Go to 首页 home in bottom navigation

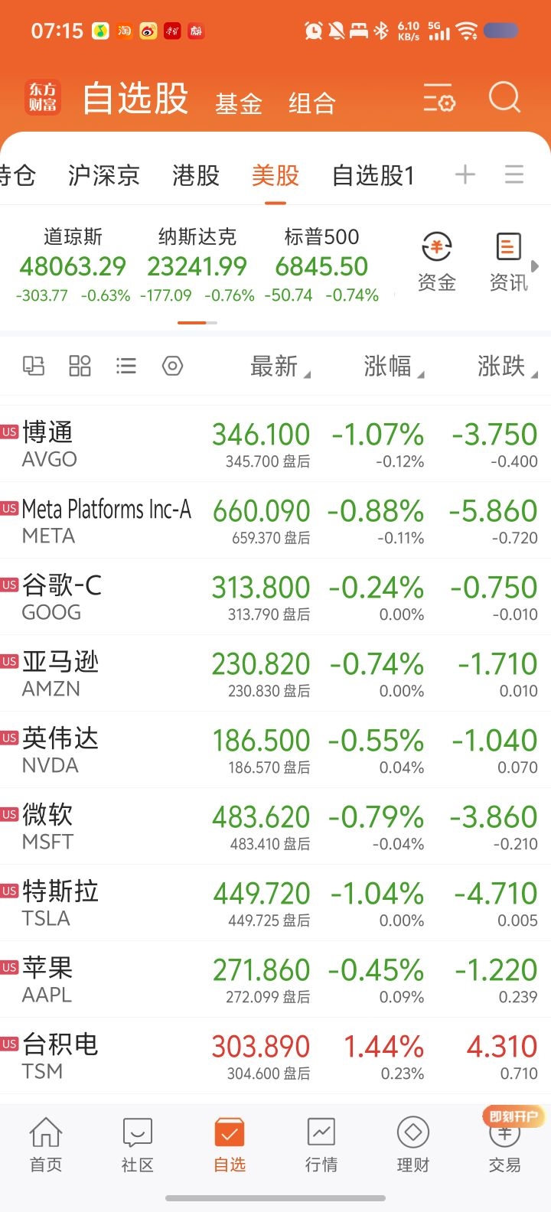click(46, 1145)
